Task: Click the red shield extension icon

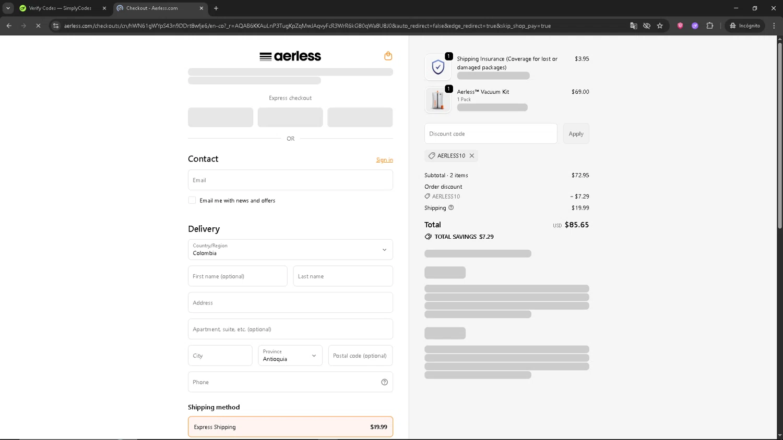Action: click(680, 26)
